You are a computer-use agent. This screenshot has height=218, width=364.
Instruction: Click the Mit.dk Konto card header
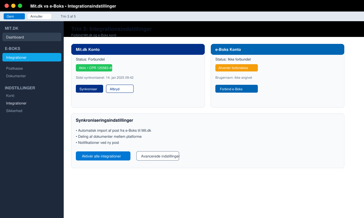click(138, 49)
